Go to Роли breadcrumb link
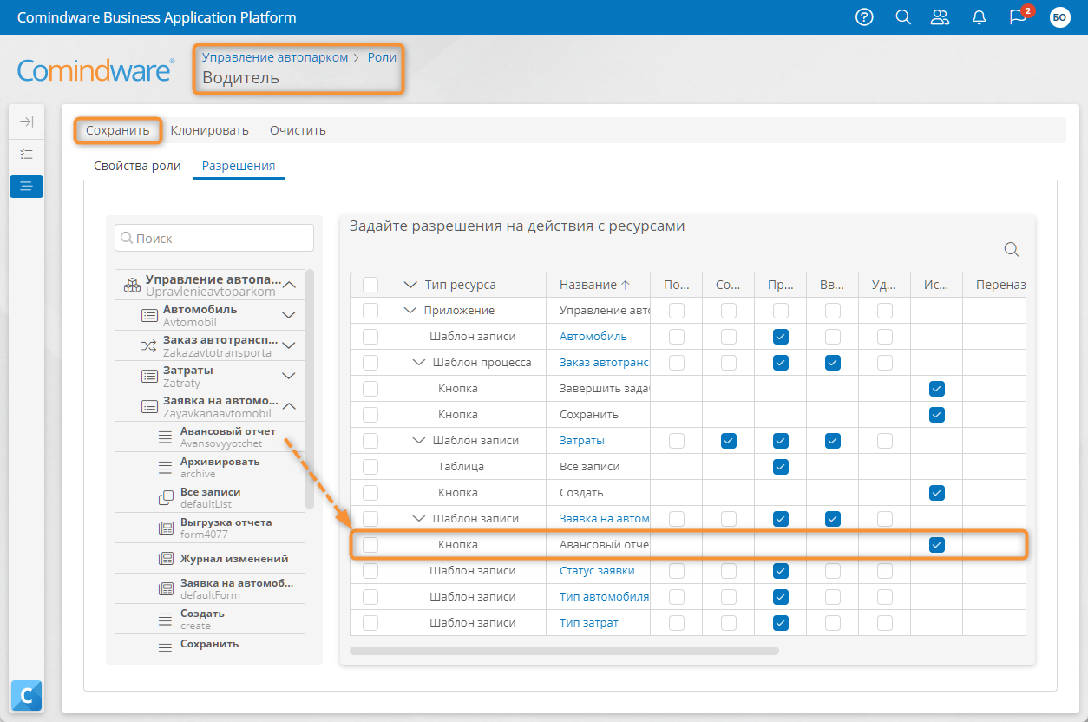Viewport: 1088px width, 722px height. pyautogui.click(x=382, y=57)
